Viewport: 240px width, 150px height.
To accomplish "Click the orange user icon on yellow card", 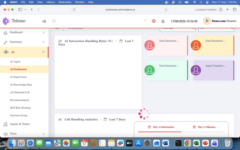I will [196, 45].
